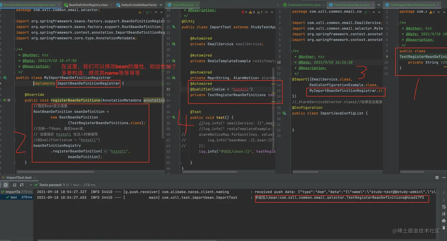Click the gutter icon next to redisTemplateExample field

tap(174, 61)
